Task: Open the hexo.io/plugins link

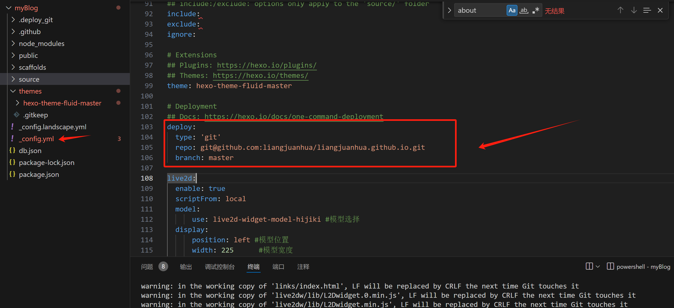Action: 267,65
